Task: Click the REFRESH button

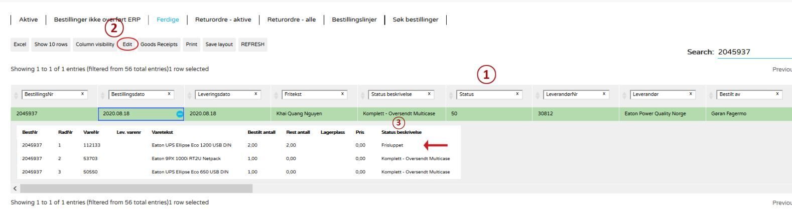Action: click(x=252, y=44)
